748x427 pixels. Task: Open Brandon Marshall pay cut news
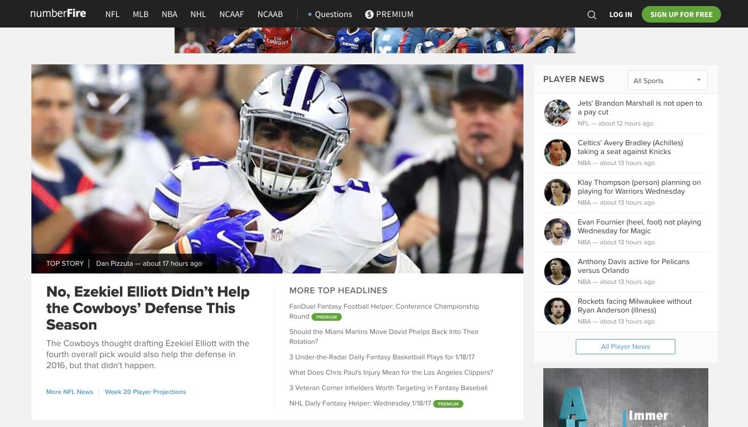(640, 107)
